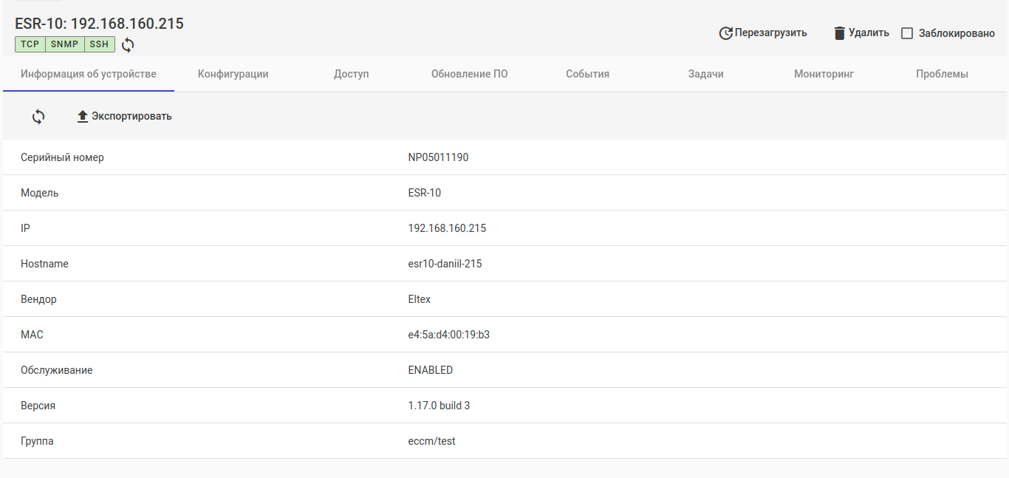1009x478 pixels.
Task: Click the refresh icon beside status badges
Action: 128,45
